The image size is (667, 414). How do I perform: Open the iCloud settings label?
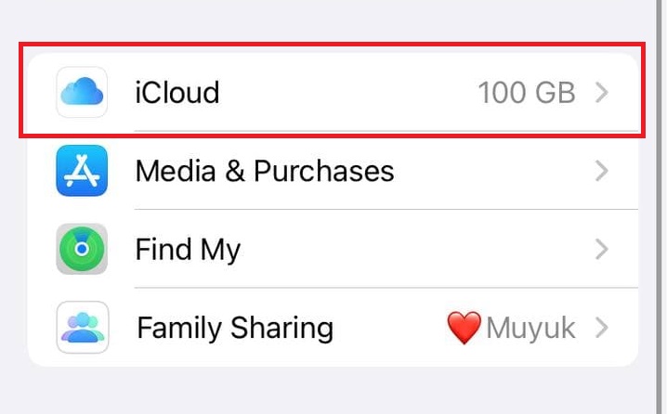(x=177, y=92)
